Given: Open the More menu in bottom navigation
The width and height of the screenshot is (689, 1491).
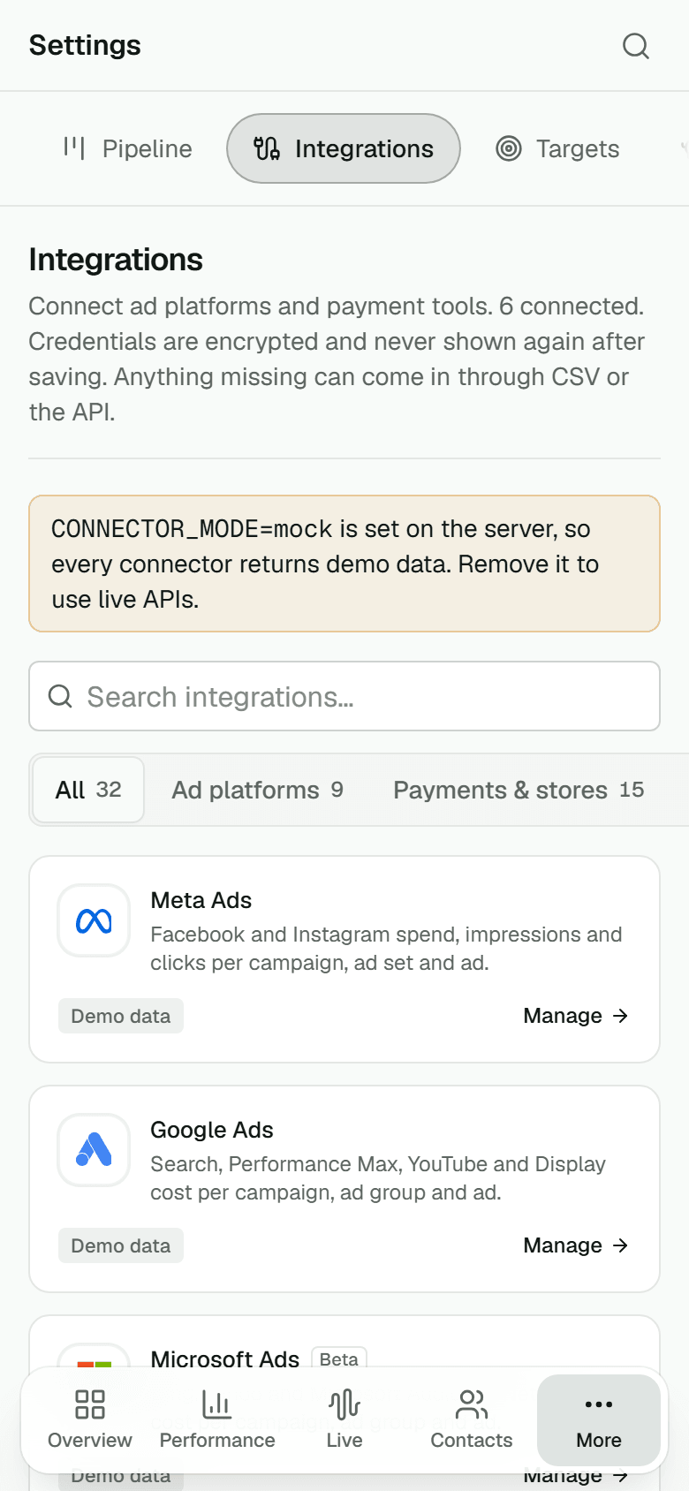Looking at the screenshot, I should (x=599, y=1419).
